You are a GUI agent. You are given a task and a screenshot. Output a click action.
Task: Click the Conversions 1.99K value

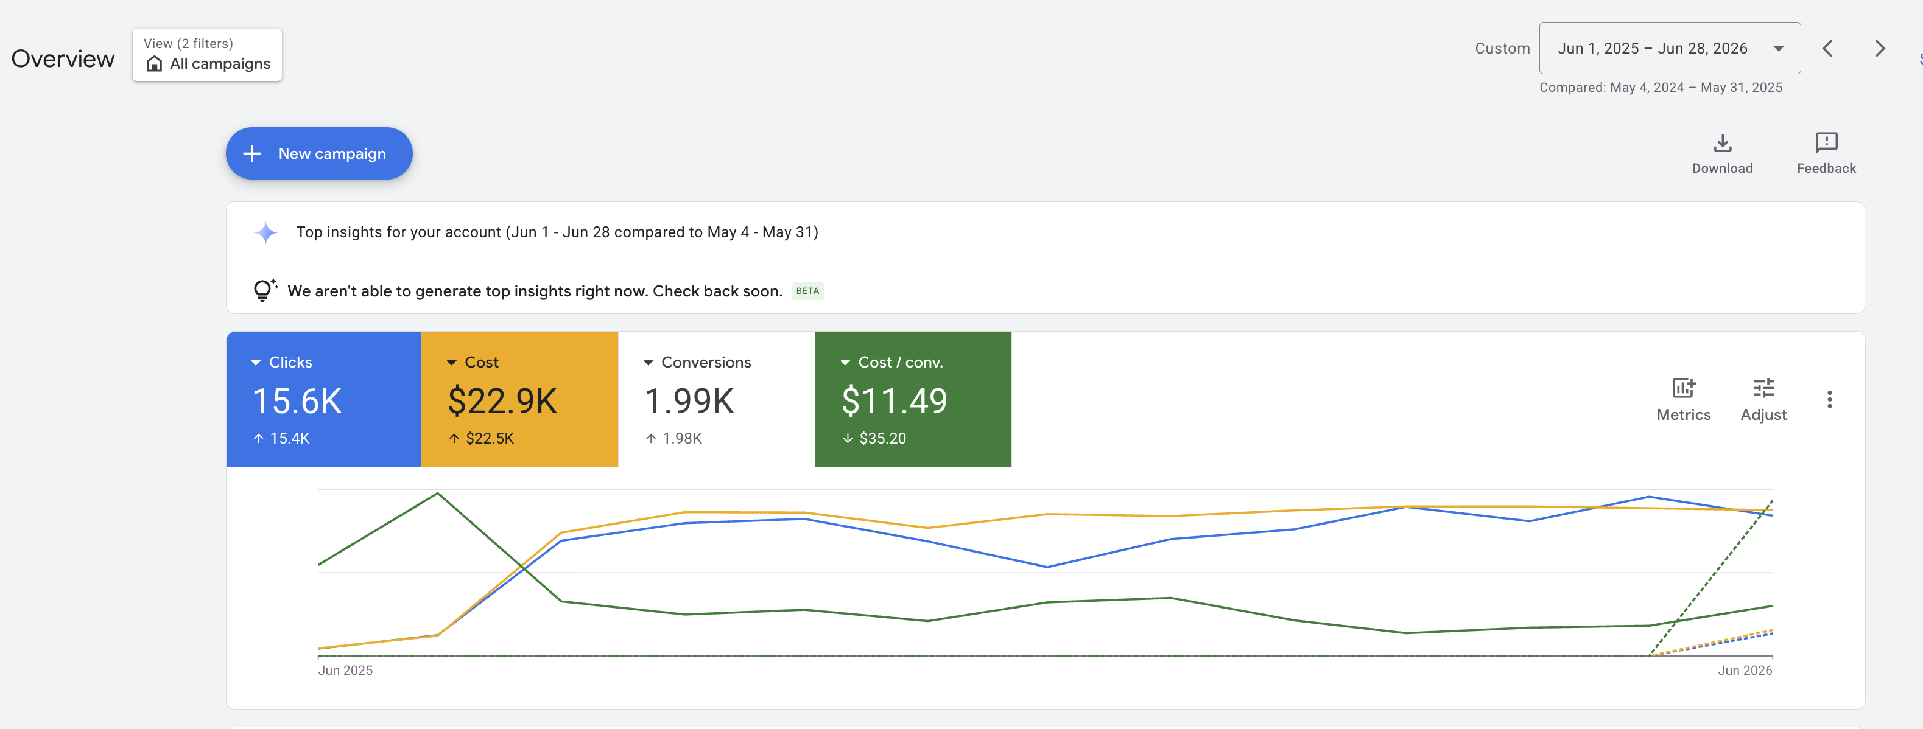689,402
